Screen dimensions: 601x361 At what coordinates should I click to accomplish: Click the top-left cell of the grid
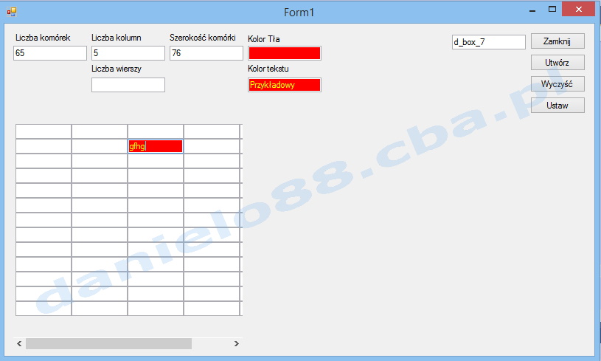(x=44, y=131)
